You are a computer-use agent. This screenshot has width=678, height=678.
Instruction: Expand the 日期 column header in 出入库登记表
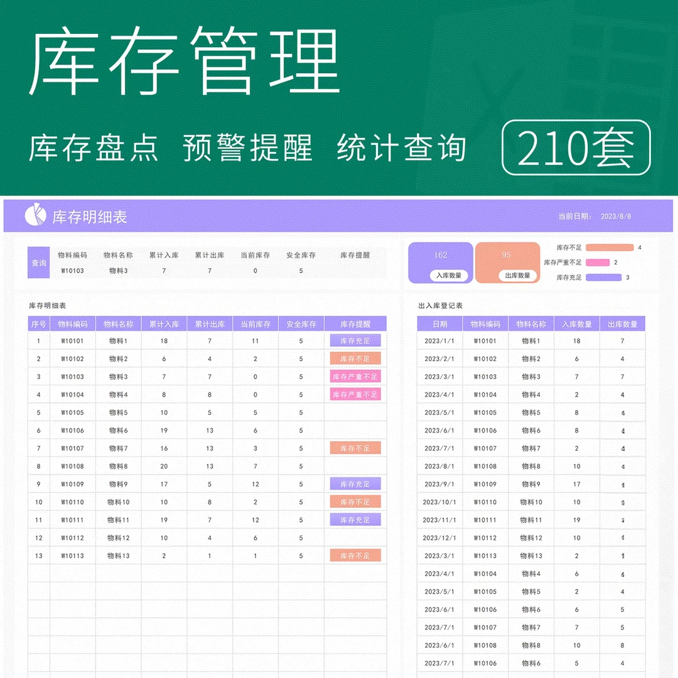[440, 323]
